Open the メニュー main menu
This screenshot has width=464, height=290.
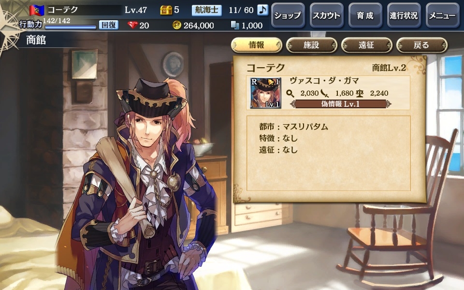click(442, 15)
